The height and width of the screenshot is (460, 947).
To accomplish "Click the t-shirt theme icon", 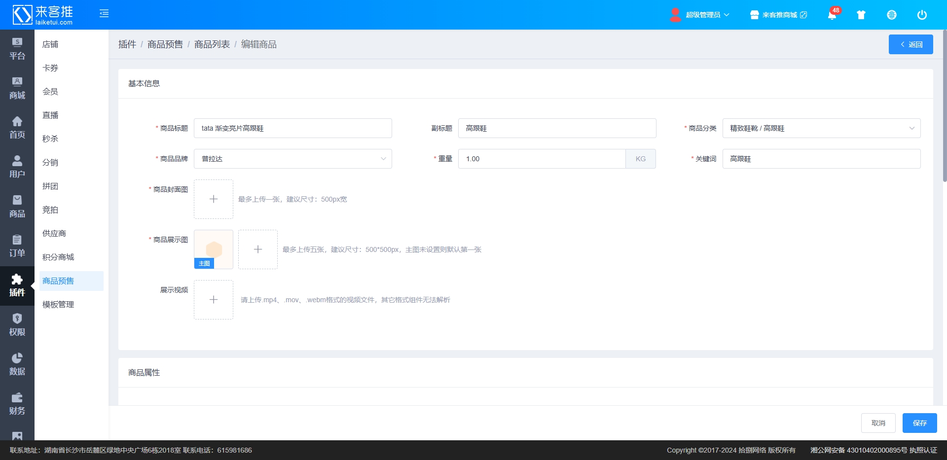I will tap(861, 15).
